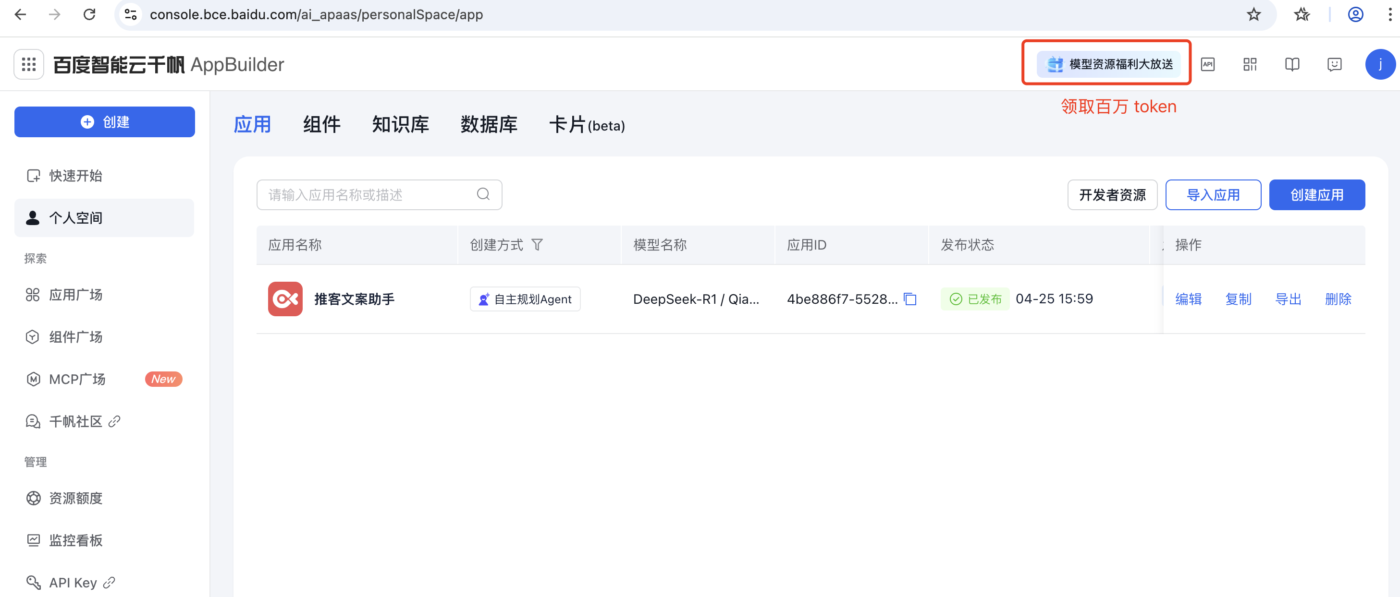
Task: Click the publish time 04-25 15:59
Action: click(1055, 299)
